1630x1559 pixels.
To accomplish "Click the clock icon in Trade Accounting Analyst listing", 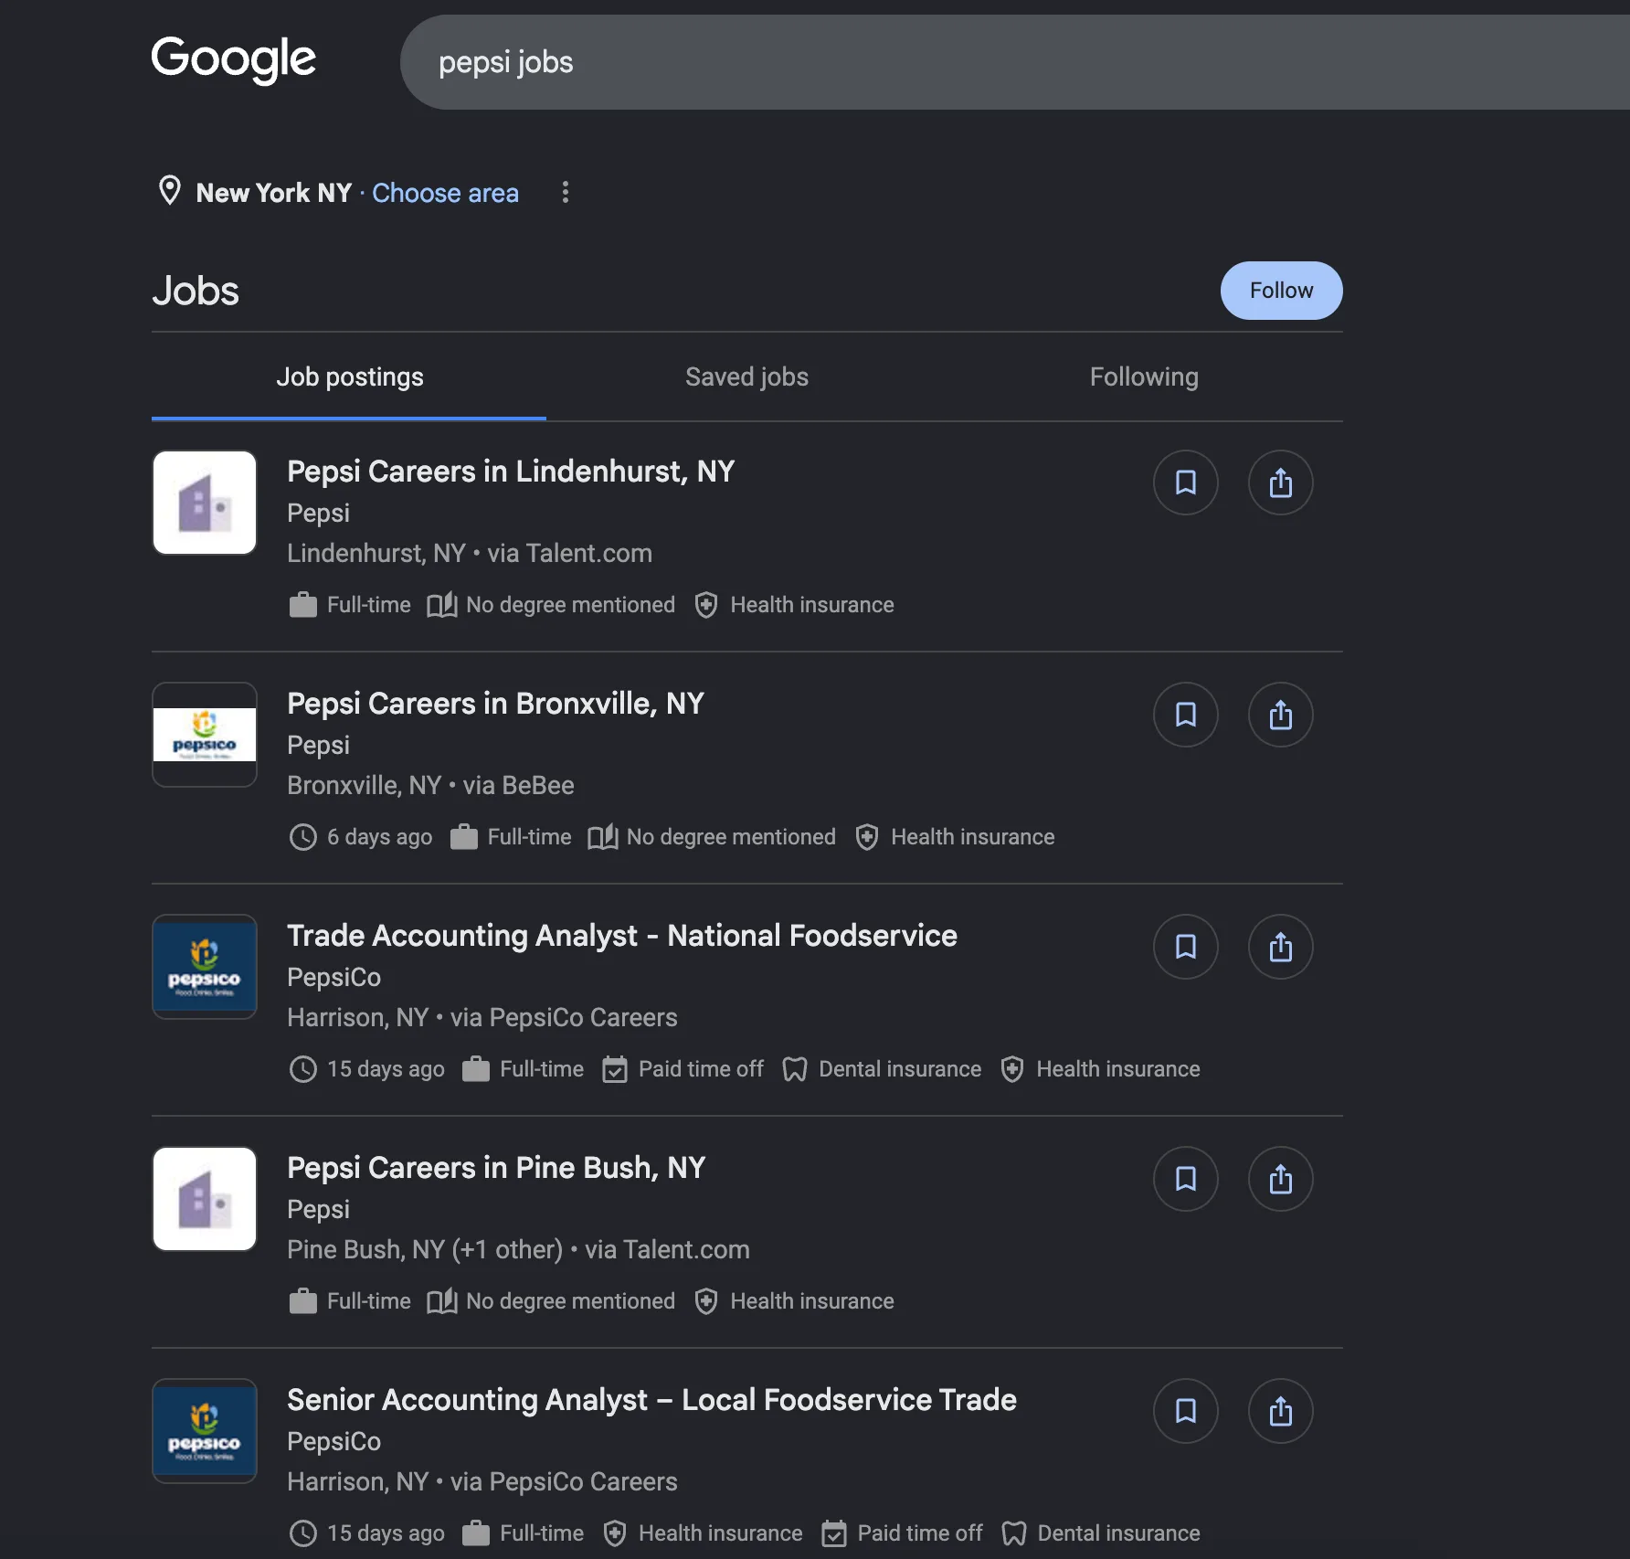I will 302,1069.
